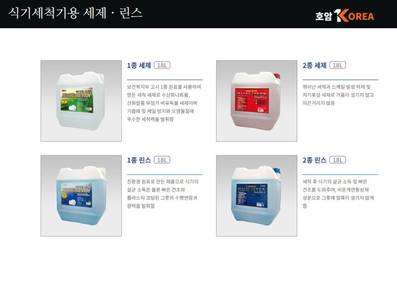Click the green MAGIC-SEVEN label on container
Screen dimensions: 397x285
[x=77, y=100]
